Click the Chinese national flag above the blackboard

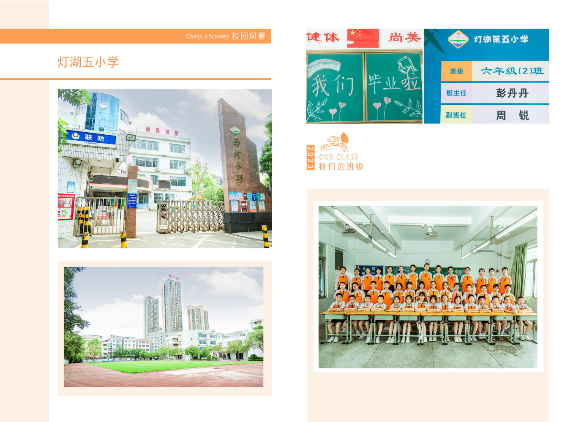tap(363, 38)
